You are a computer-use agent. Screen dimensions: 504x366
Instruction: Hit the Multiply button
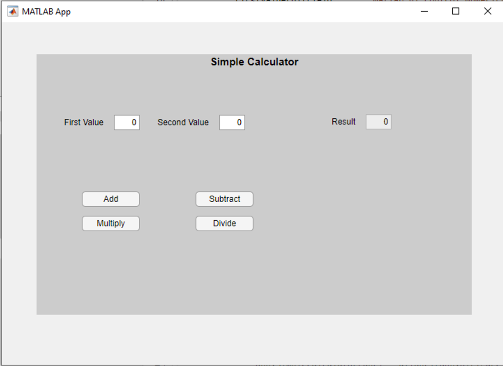111,224
